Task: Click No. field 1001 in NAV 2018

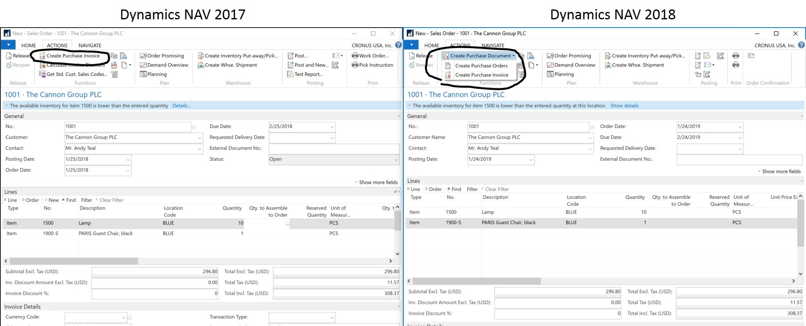Action: click(528, 127)
